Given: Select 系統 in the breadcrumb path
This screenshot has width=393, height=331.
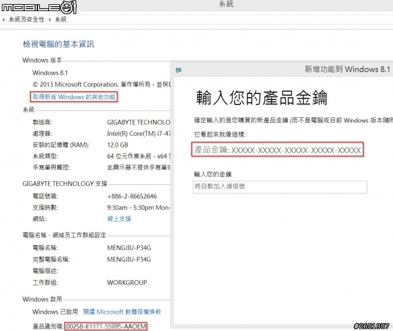Looking at the screenshot, I should (61, 19).
